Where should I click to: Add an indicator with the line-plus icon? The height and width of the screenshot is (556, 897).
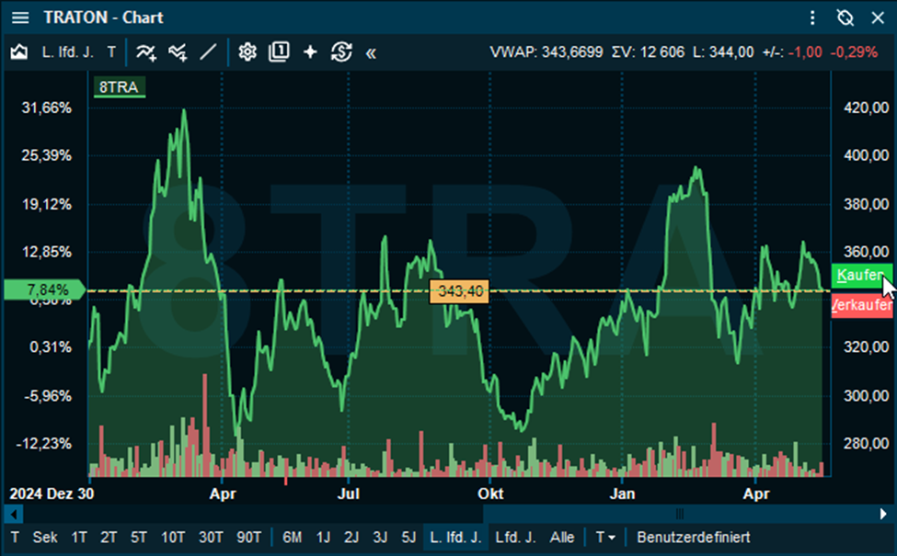[146, 52]
